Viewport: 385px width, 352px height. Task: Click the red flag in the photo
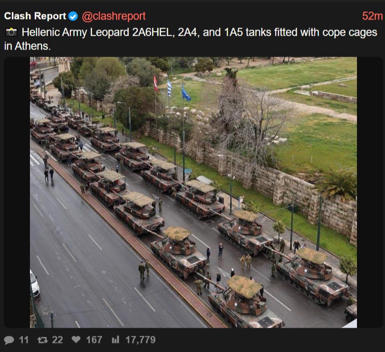coord(156,84)
